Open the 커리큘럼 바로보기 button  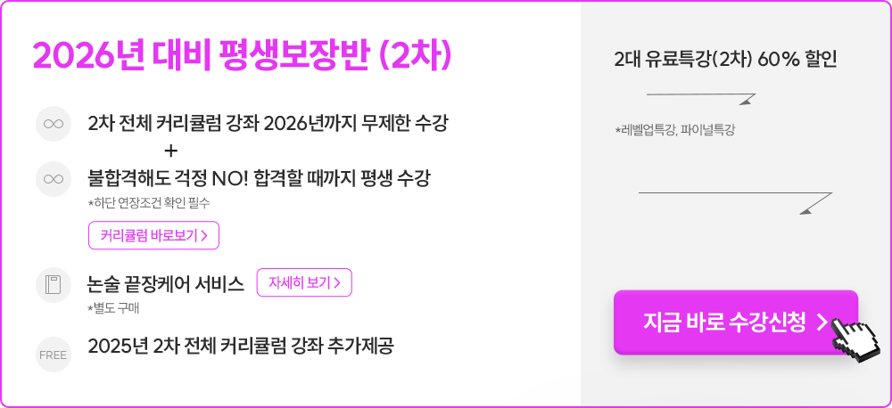[x=153, y=235]
